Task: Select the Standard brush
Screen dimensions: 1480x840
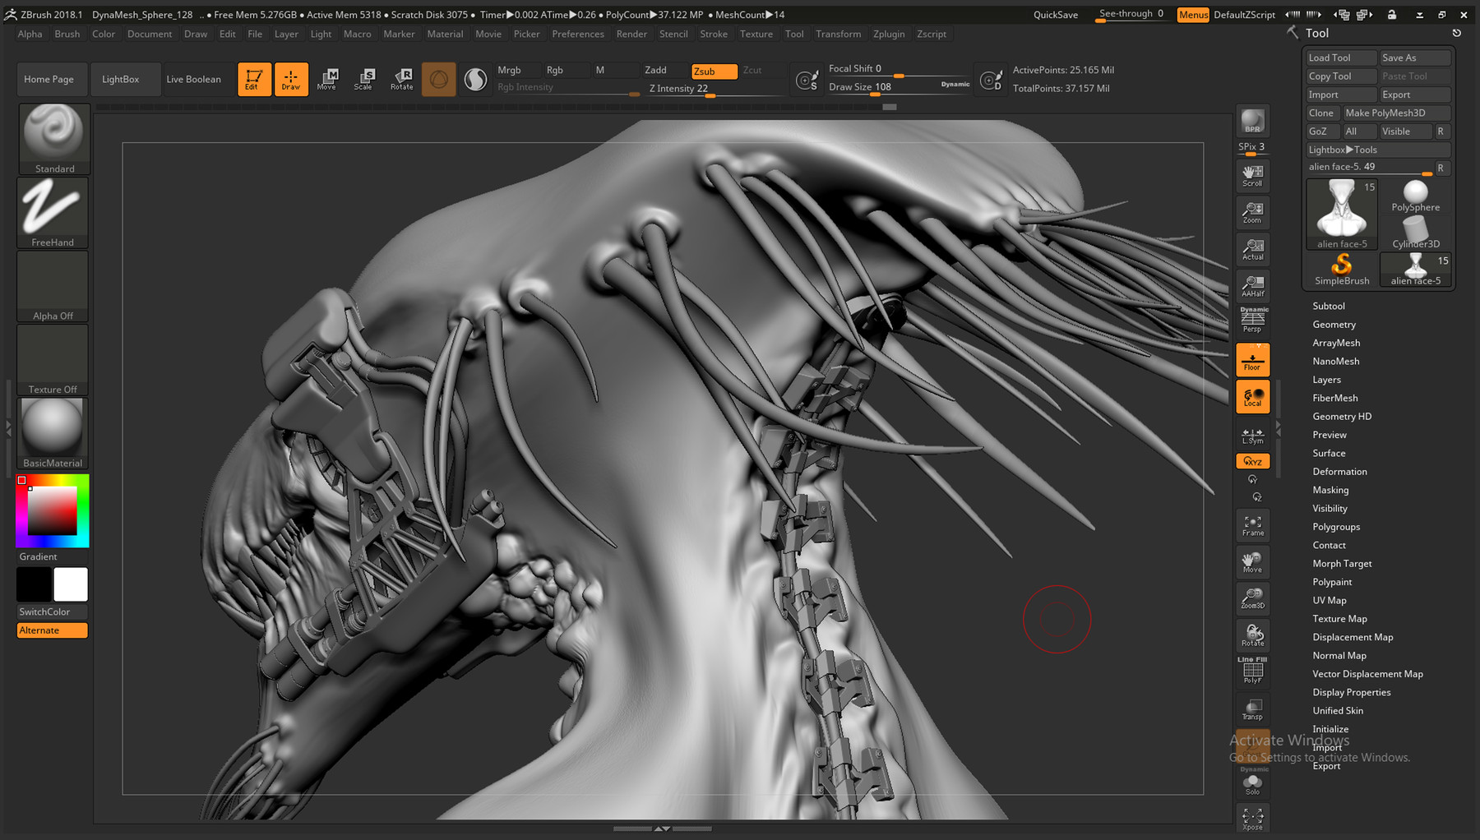Action: 52,138
